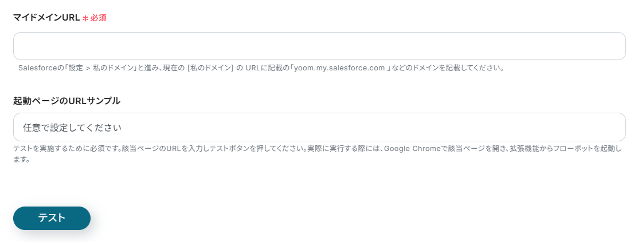The height and width of the screenshot is (242, 638).
Task: Click the などのドメインを記載してください phrase
Action: coord(447,68)
